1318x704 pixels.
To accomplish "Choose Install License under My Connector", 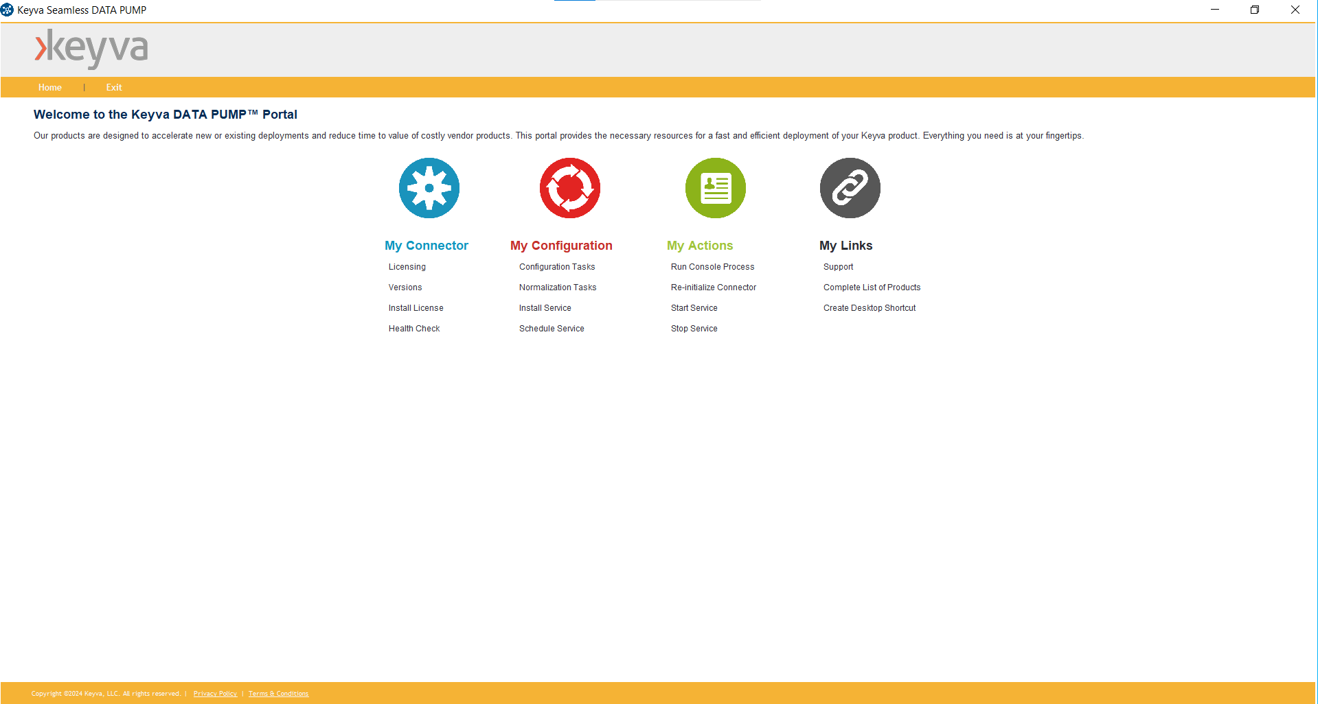I will tap(416, 308).
